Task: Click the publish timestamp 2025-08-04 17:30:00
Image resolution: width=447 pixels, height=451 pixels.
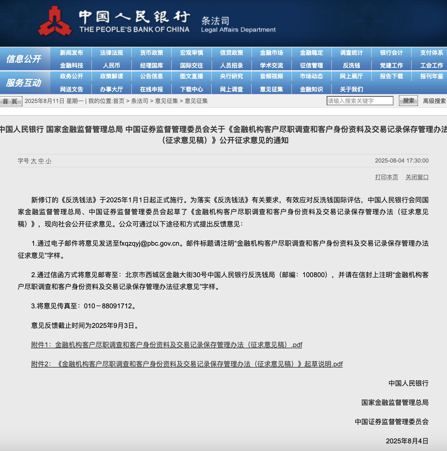Action: coord(402,161)
